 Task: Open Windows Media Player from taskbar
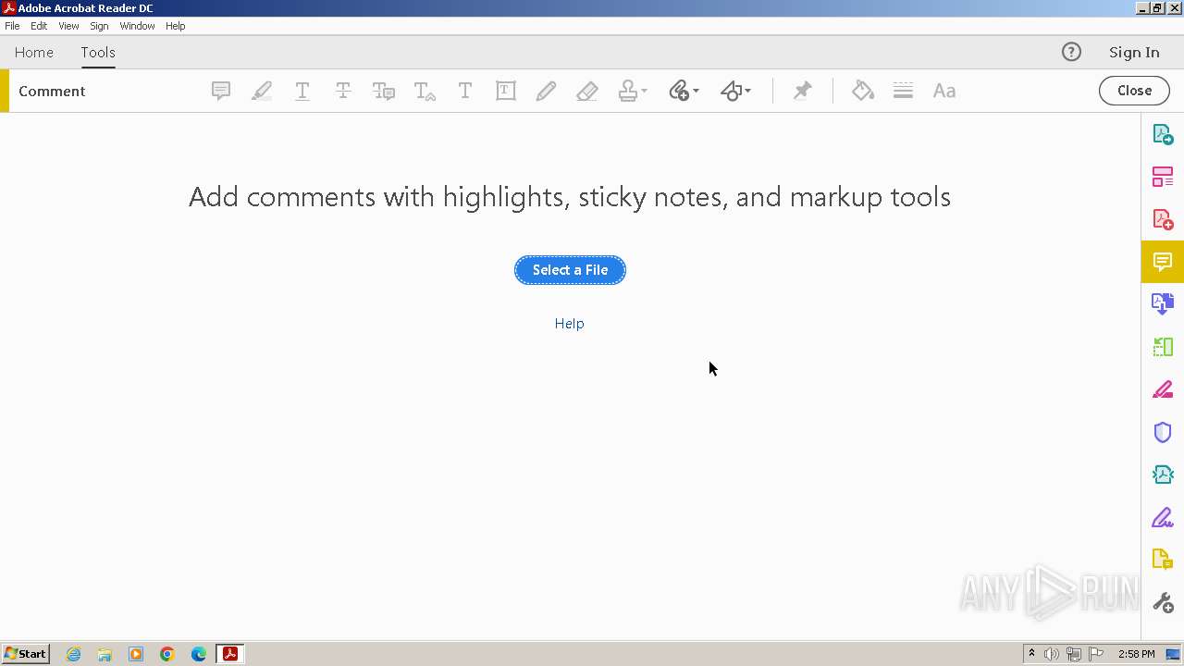136,654
